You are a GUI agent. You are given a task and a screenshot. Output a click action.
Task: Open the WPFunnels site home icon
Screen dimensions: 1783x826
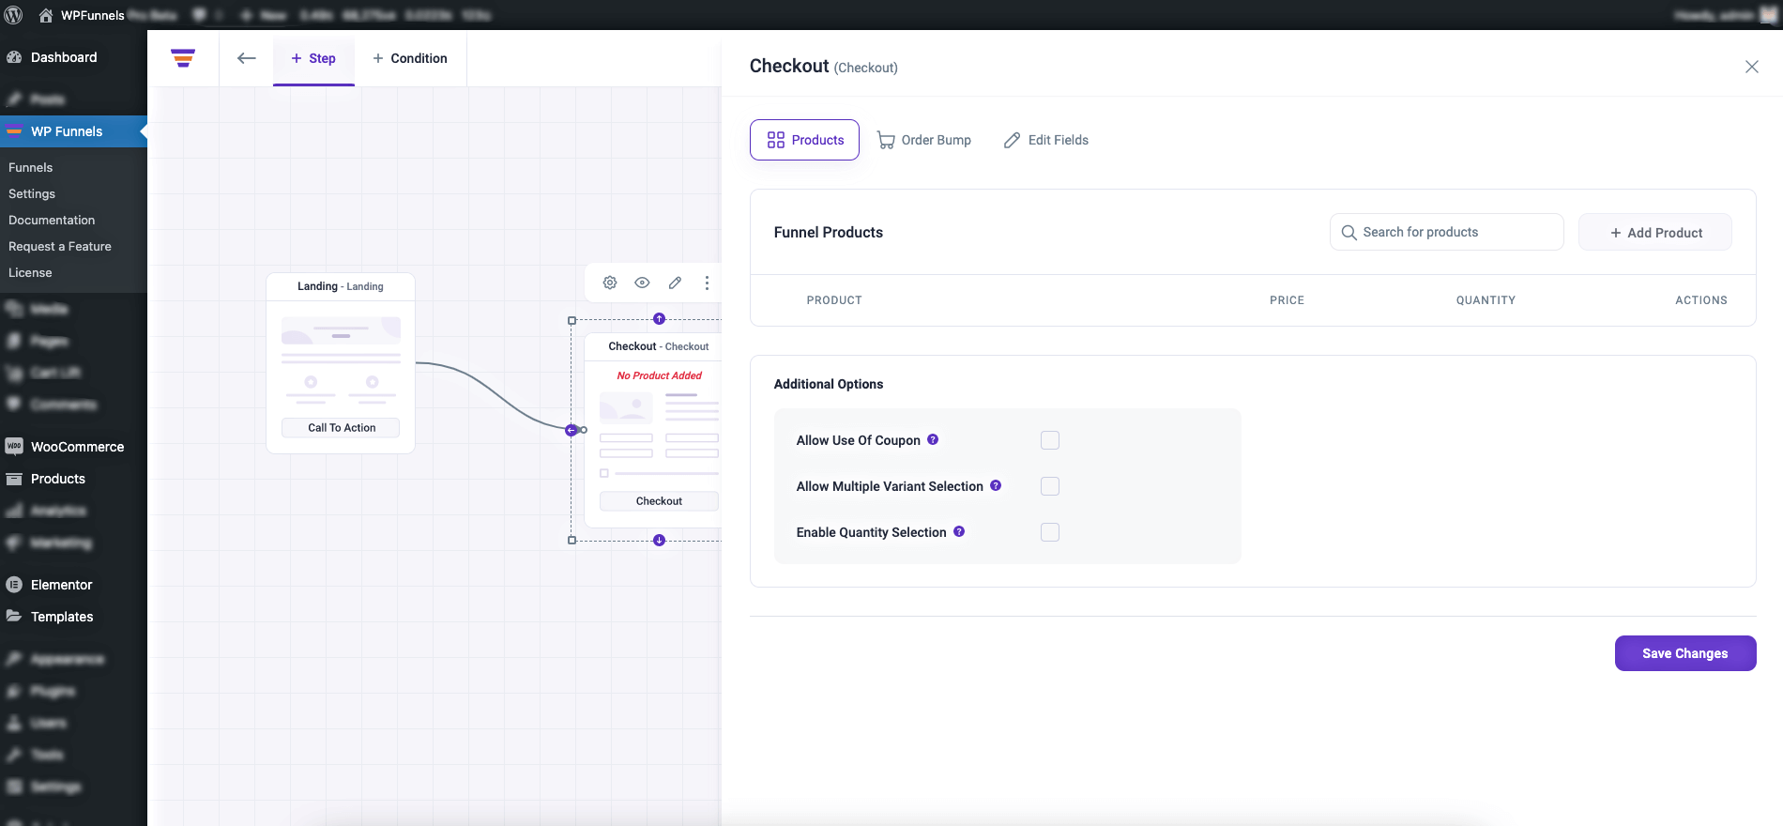(x=45, y=15)
